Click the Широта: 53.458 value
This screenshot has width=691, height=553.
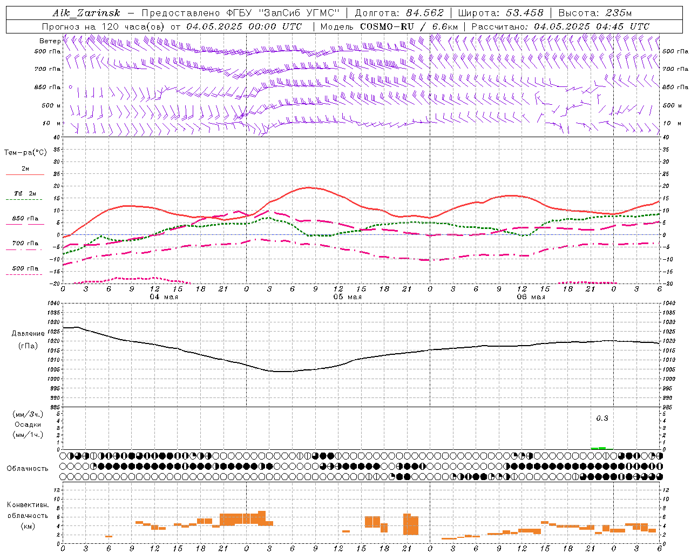[500, 13]
